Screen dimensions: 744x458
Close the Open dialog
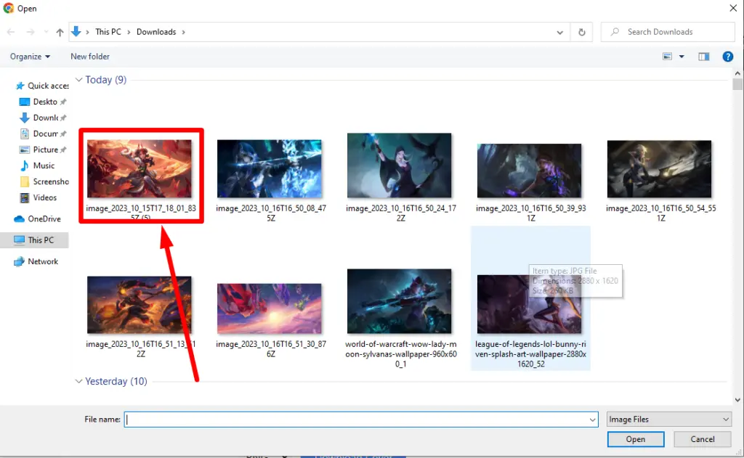(733, 8)
